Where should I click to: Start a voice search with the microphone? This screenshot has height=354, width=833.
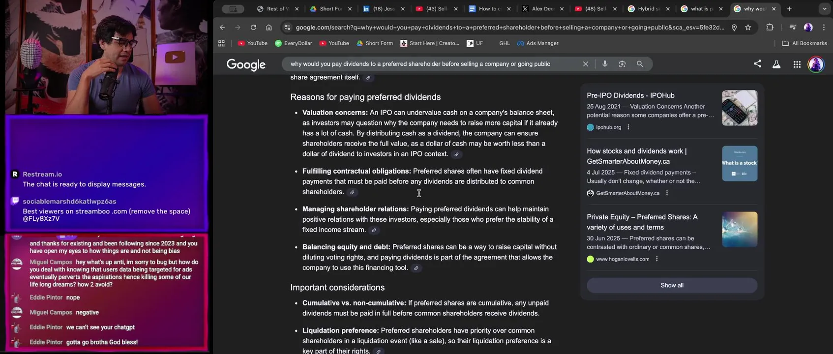(x=605, y=64)
